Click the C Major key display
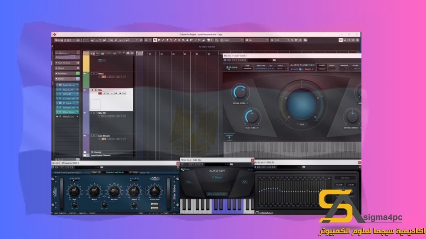Viewport: 426px width, 239px height. pos(217,178)
